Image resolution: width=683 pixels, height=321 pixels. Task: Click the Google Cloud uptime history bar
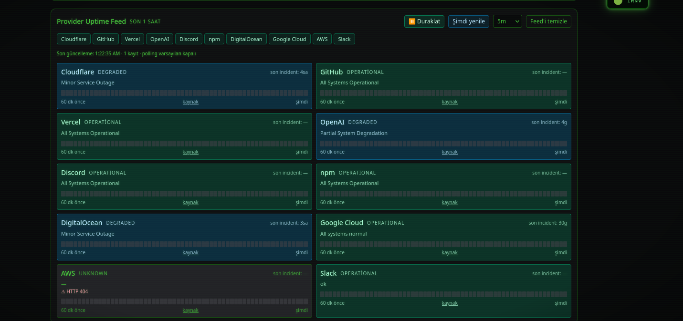click(x=443, y=244)
